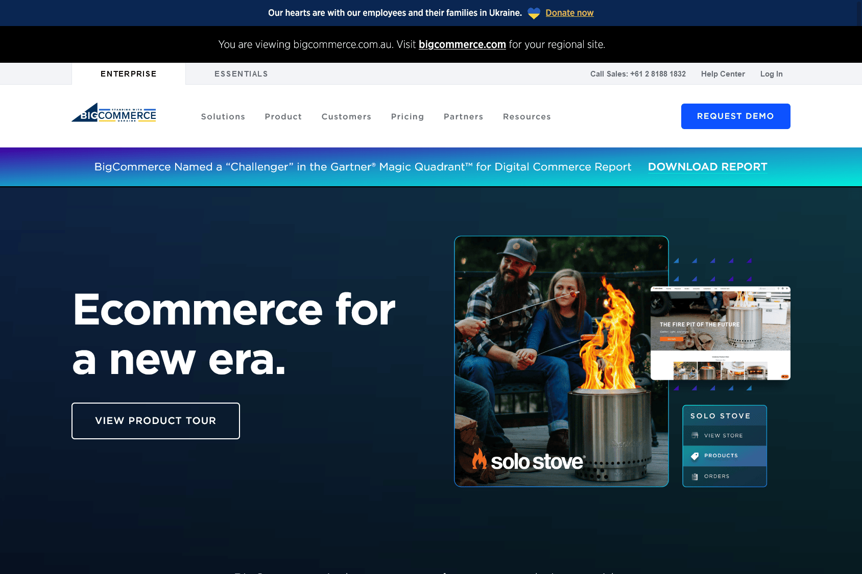Click the Ukraine heart flag icon in the banner
The height and width of the screenshot is (574, 862).
pyautogui.click(x=534, y=13)
